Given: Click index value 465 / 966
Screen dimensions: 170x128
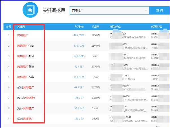Looking at the screenshot, I should pyautogui.click(x=79, y=35).
